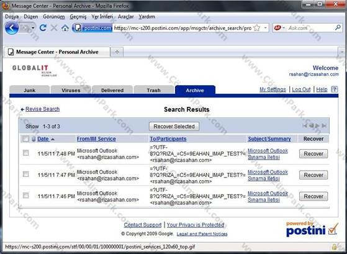Click the status bar security padlock icon
This screenshot has height=254, width=347.
(334, 247)
